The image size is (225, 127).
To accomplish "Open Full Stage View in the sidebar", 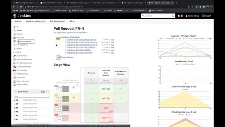I will click(x=22, y=45).
